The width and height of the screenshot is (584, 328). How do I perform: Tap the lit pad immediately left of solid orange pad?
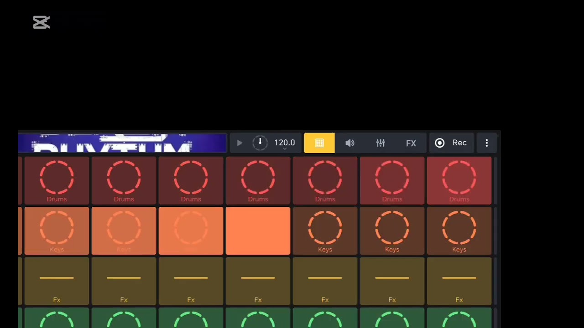click(x=191, y=231)
